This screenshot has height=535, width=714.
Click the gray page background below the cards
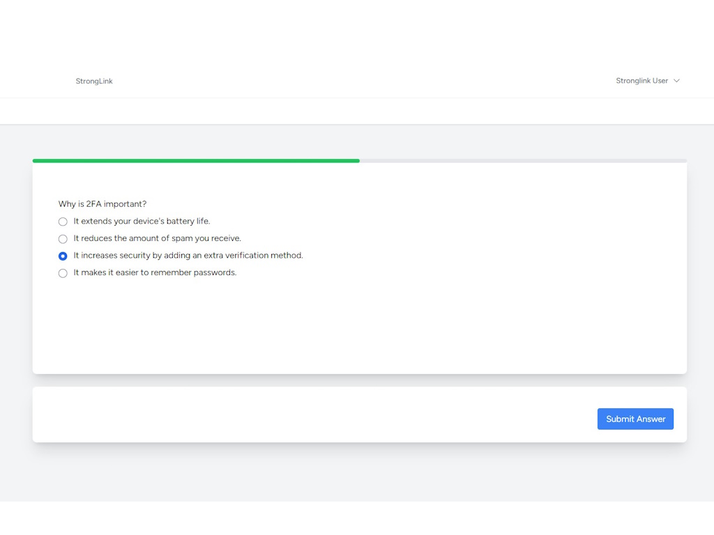click(349, 474)
